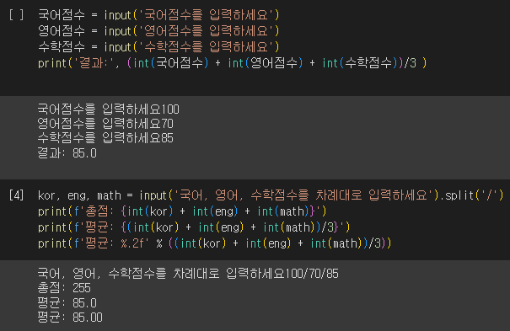Click the 'kor, eng, math = input' code line
510x331 pixels.
click(x=271, y=195)
